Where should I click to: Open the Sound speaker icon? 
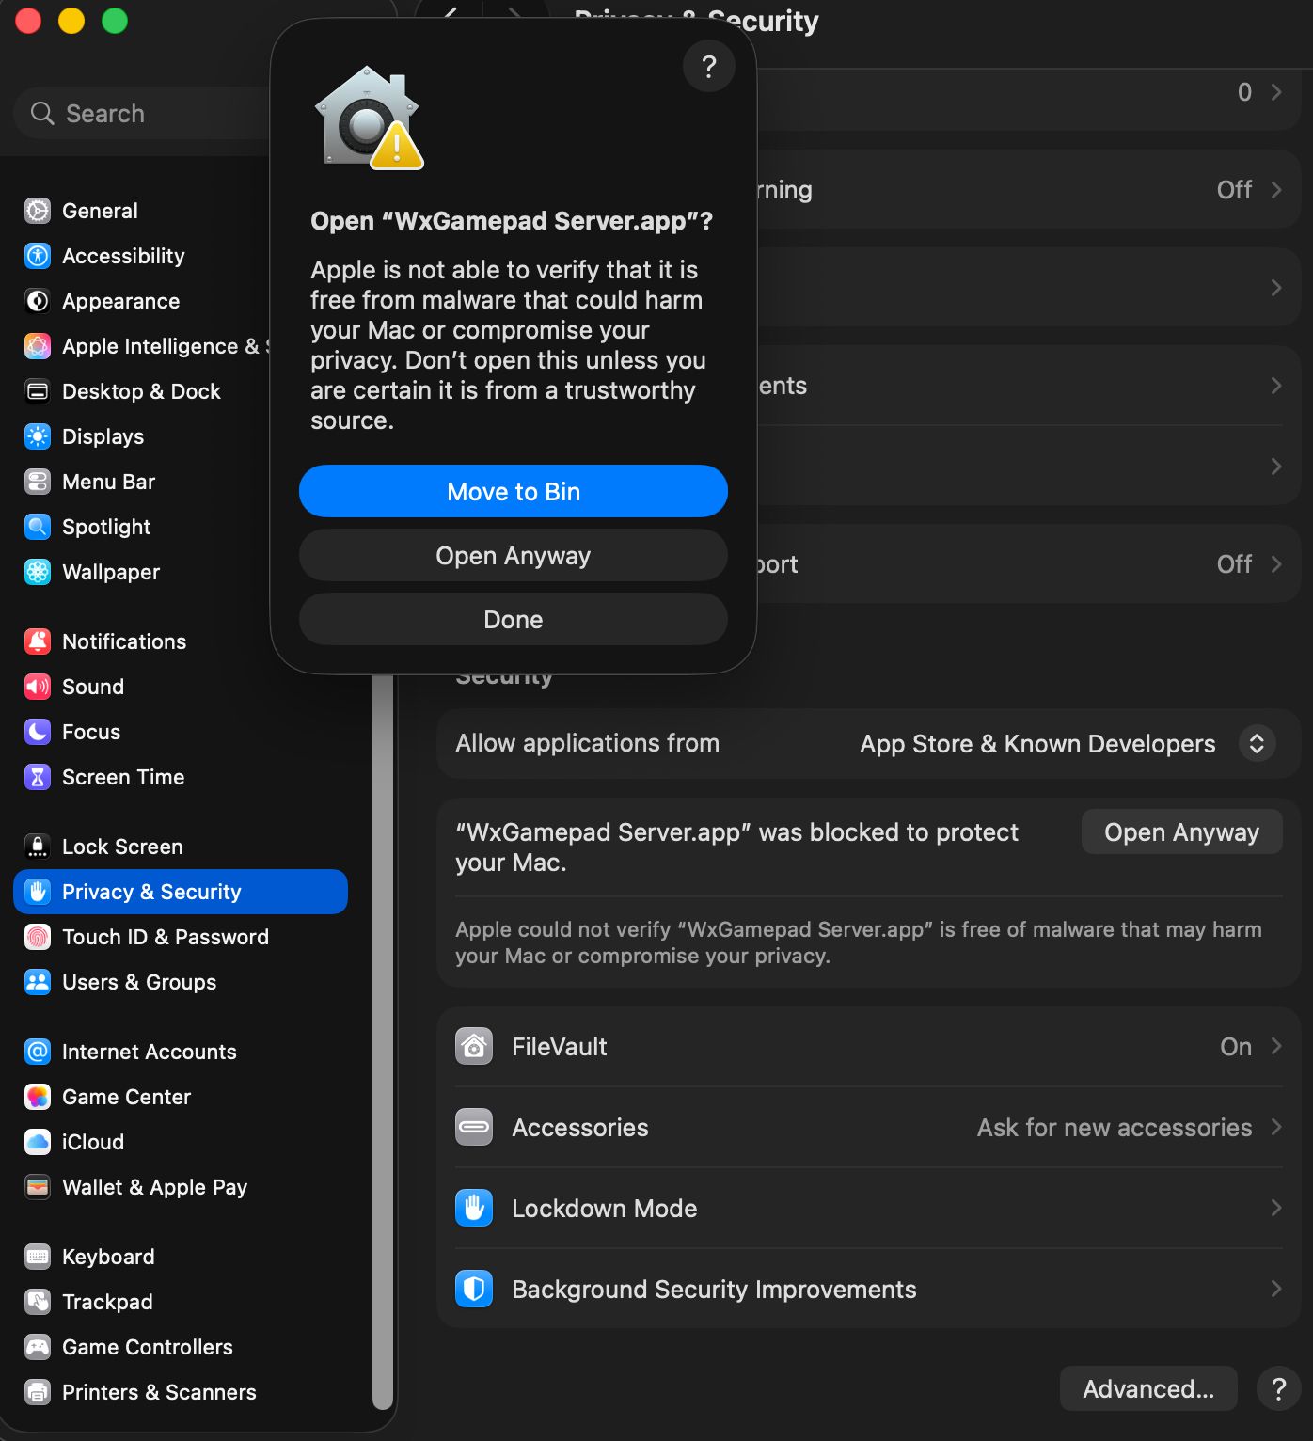[x=38, y=687]
